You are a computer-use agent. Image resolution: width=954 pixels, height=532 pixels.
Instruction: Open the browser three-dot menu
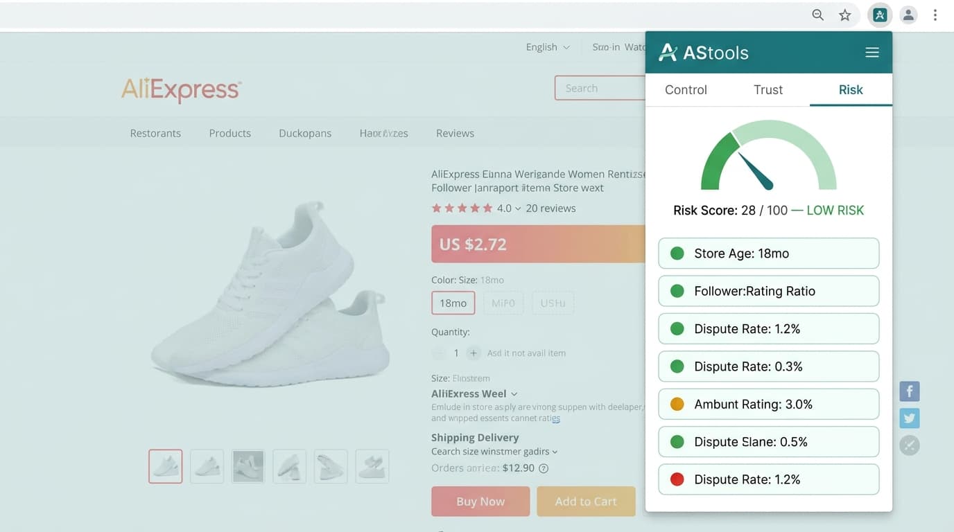coord(935,15)
